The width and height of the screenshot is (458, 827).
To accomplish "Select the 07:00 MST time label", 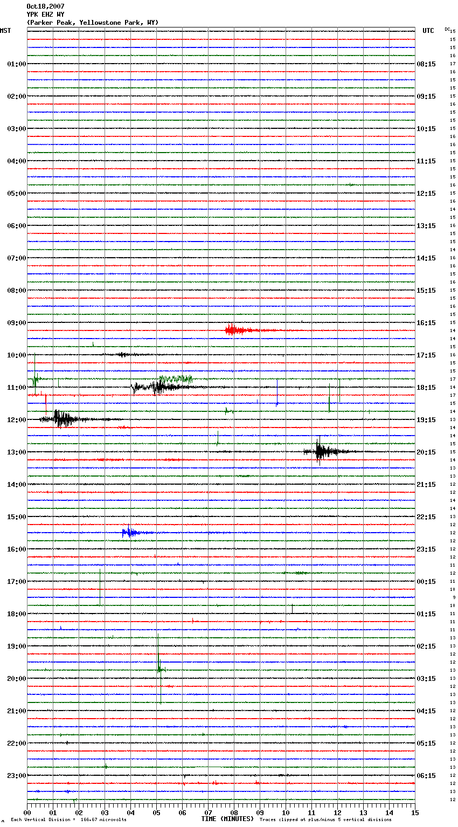I will pos(17,258).
